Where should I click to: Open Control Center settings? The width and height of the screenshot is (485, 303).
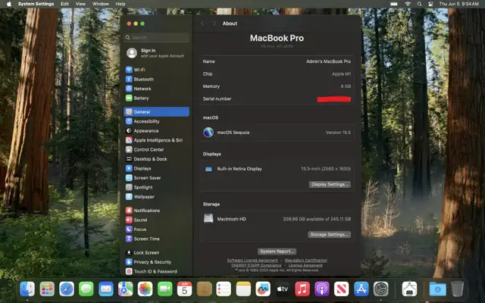156,149
